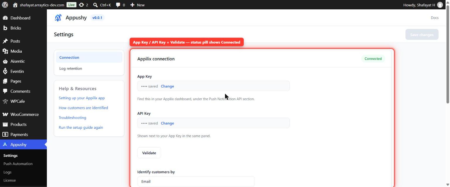Click the Howdy, Shafayat H account menu
The height and width of the screenshot is (187, 450).
tap(423, 5)
